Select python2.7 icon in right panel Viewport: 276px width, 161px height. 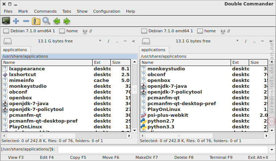pyautogui.click(x=143, y=121)
